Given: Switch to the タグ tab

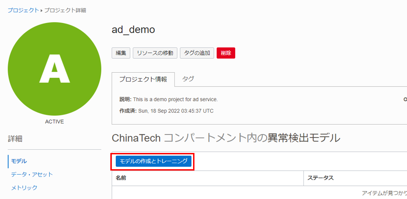Looking at the screenshot, I should (x=188, y=79).
